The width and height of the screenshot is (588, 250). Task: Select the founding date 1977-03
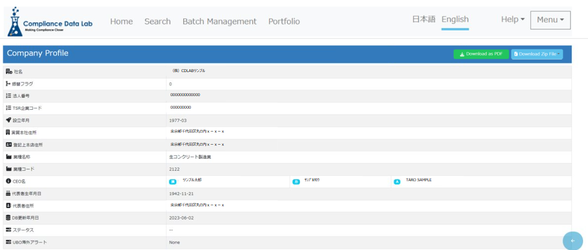coord(178,121)
